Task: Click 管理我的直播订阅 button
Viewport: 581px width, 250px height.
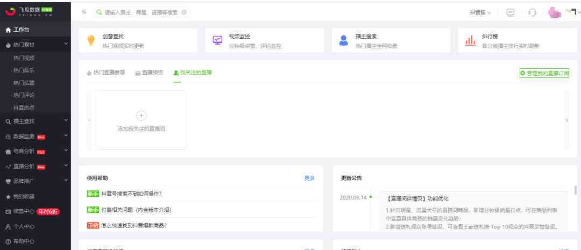Action: coord(544,73)
